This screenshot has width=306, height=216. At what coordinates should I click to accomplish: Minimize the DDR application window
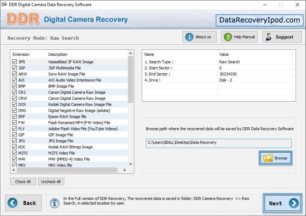[x=265, y=5]
